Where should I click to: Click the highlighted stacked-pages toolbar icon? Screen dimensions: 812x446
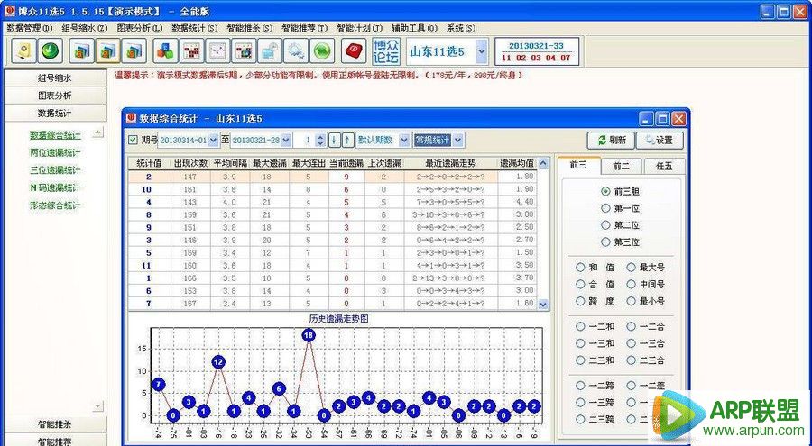(107, 50)
